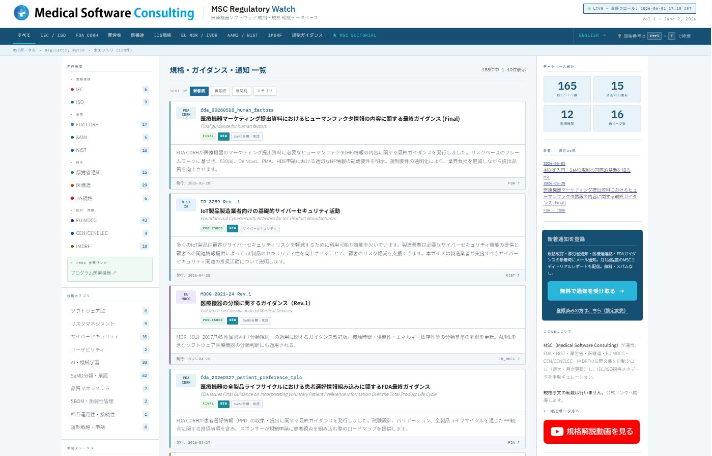The width and height of the screenshot is (712, 456).
Task: Select the 品質マネジメント category
Action: pyautogui.click(x=109, y=389)
